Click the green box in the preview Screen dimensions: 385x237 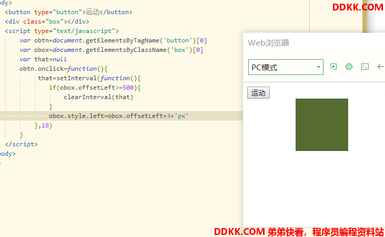pos(322,125)
